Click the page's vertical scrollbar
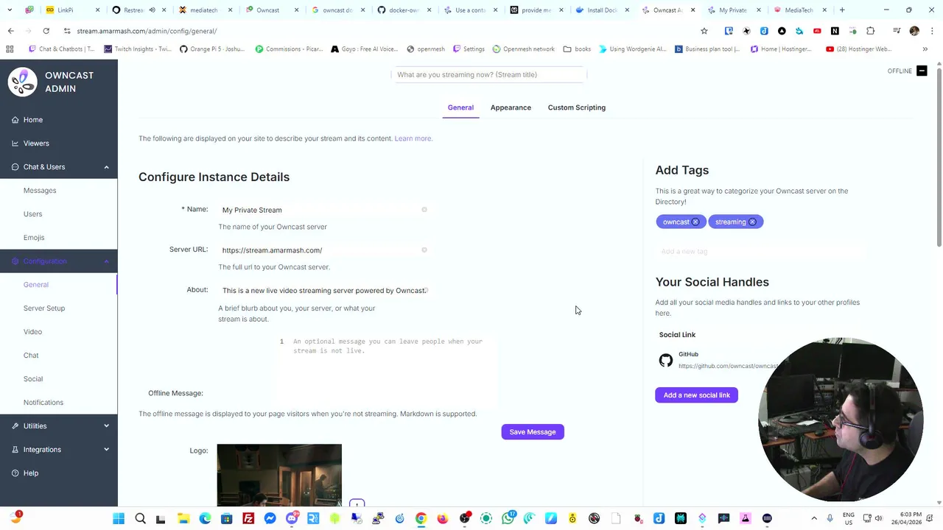 [939, 155]
